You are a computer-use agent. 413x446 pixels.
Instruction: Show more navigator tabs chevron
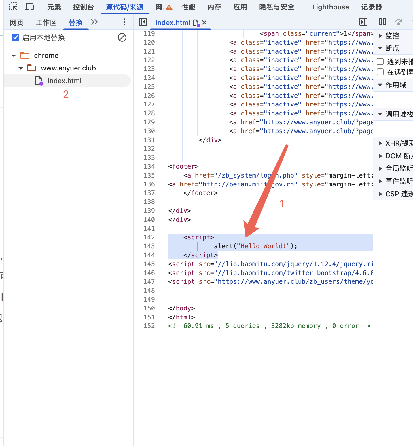click(94, 22)
